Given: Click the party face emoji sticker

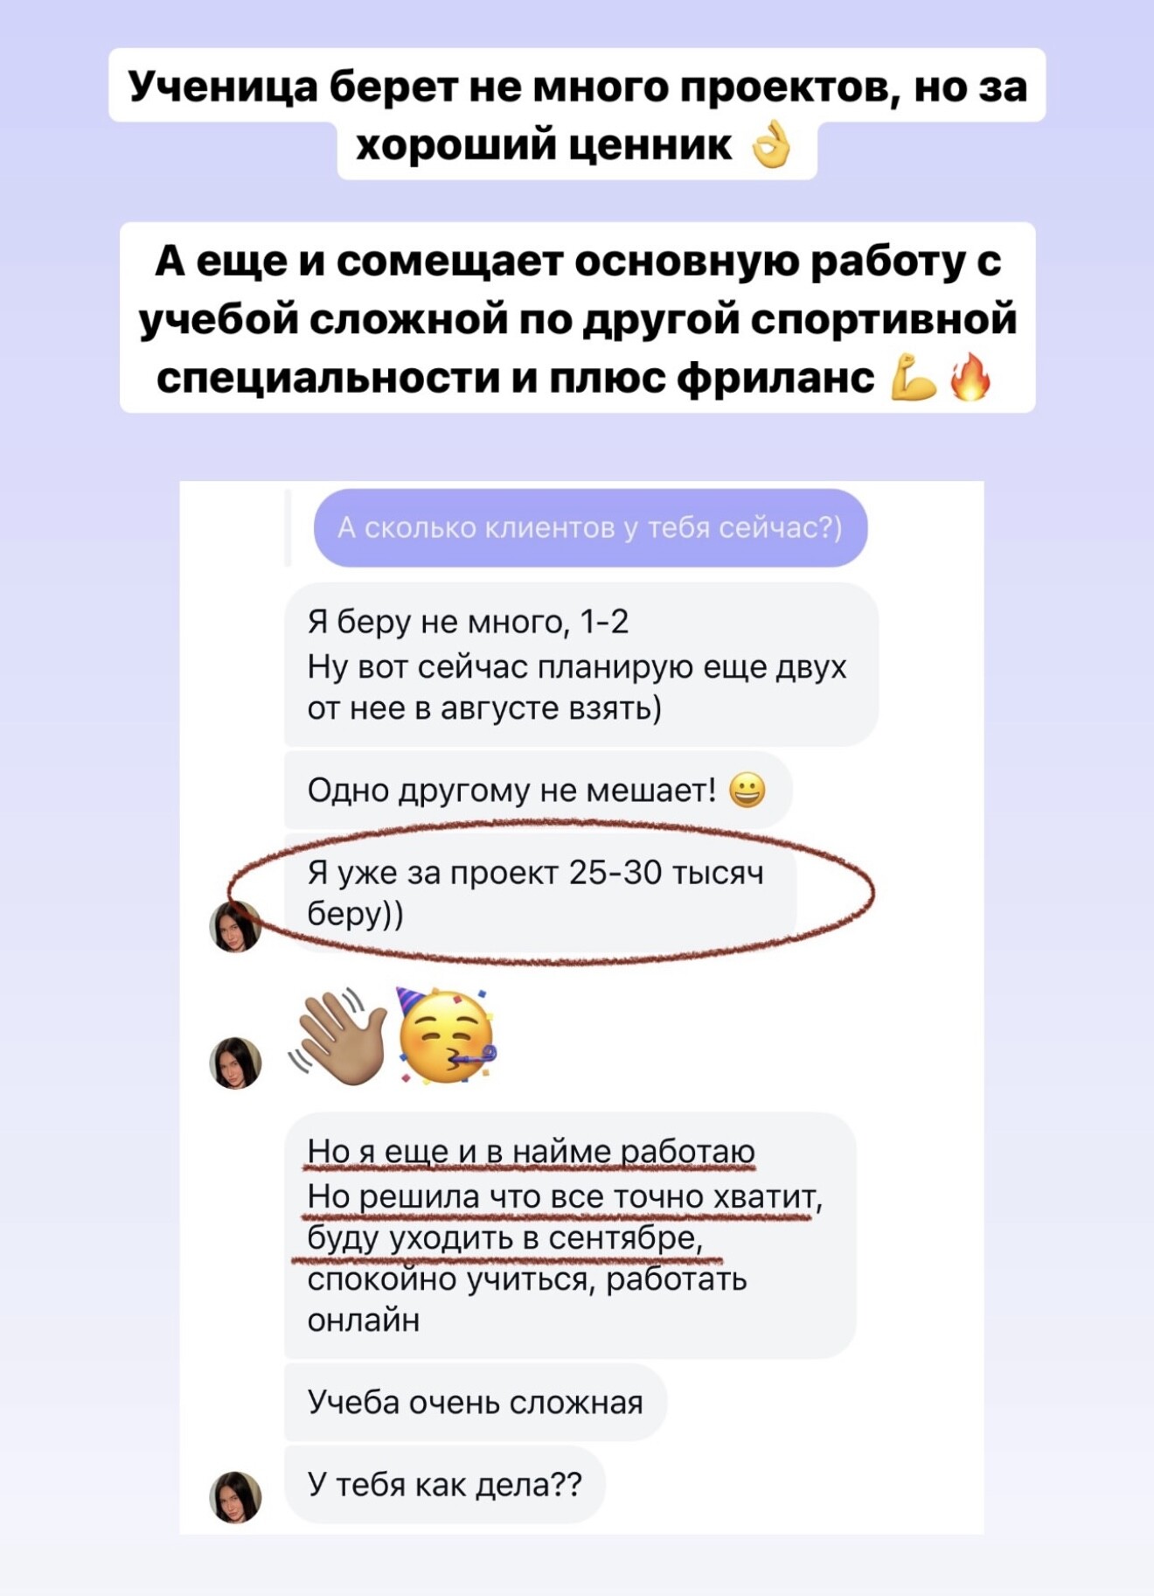Looking at the screenshot, I should point(445,1037).
